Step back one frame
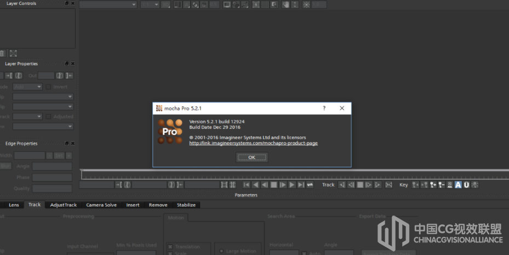The height and width of the screenshot is (255, 509). [265, 185]
